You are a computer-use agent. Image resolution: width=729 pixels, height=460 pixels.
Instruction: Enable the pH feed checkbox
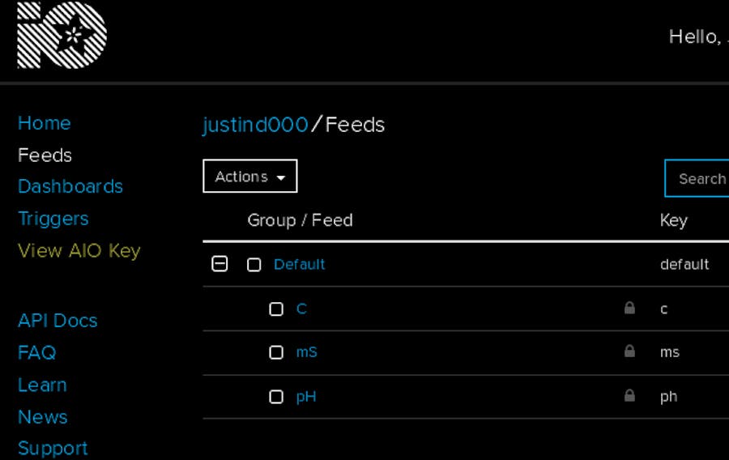(276, 397)
